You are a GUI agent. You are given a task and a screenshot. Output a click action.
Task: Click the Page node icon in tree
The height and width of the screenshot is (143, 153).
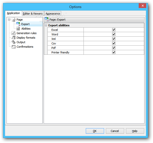14,20
